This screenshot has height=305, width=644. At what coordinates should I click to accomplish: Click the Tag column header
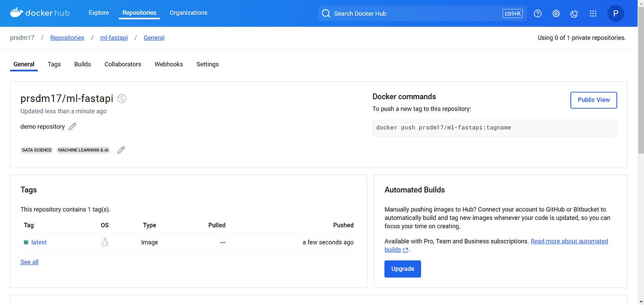pos(29,225)
